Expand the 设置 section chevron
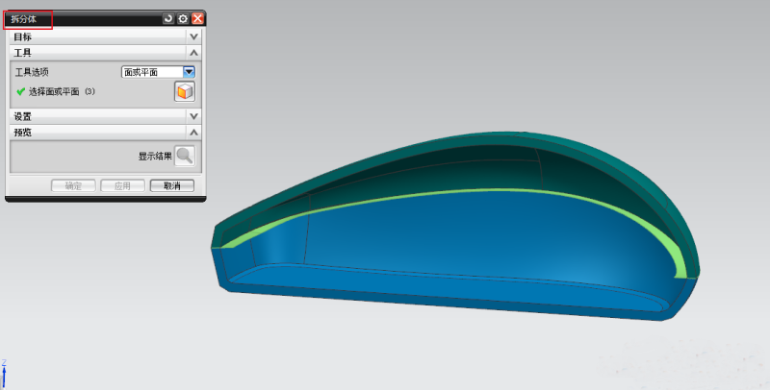 pos(193,116)
